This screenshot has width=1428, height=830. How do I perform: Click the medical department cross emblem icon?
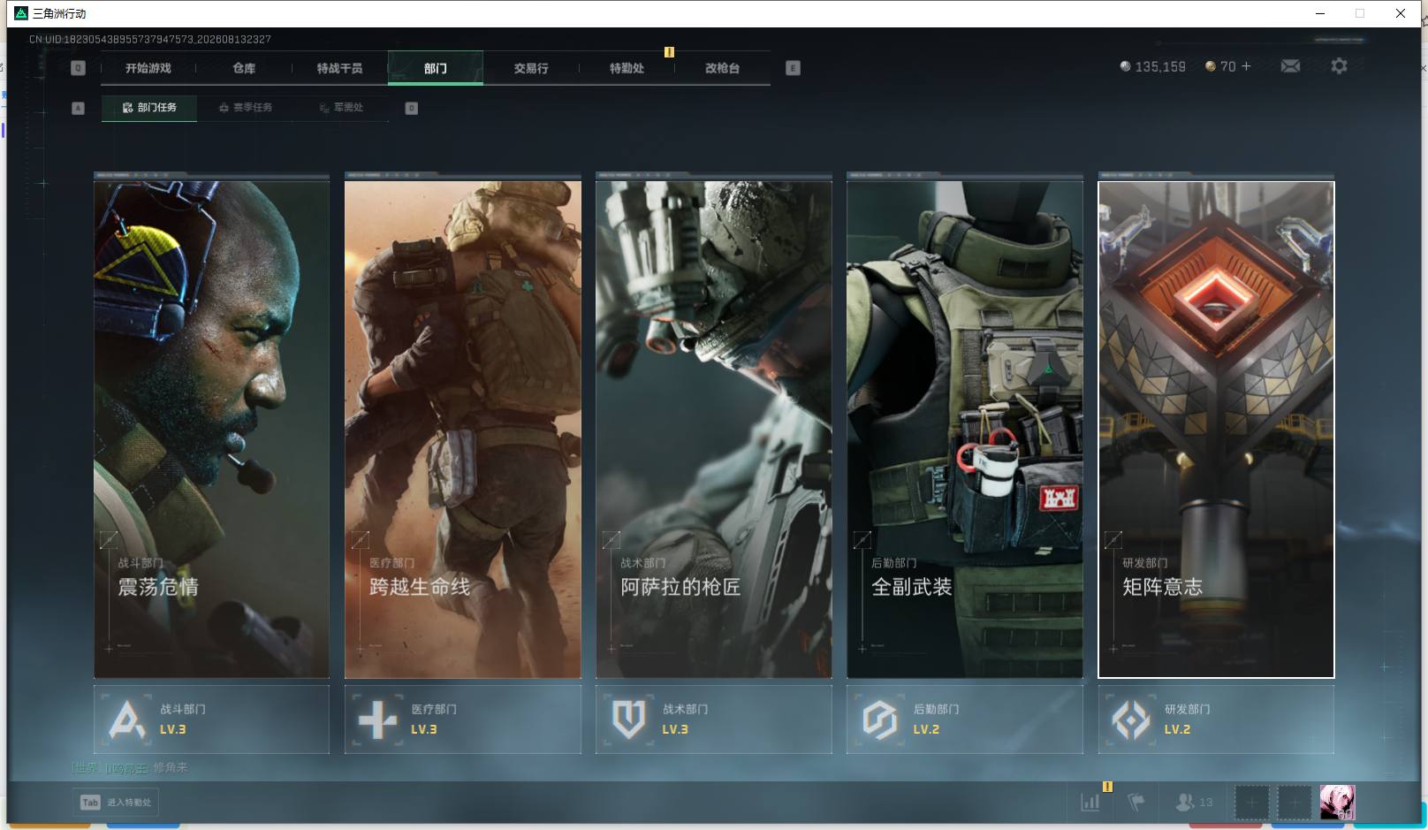point(377,720)
